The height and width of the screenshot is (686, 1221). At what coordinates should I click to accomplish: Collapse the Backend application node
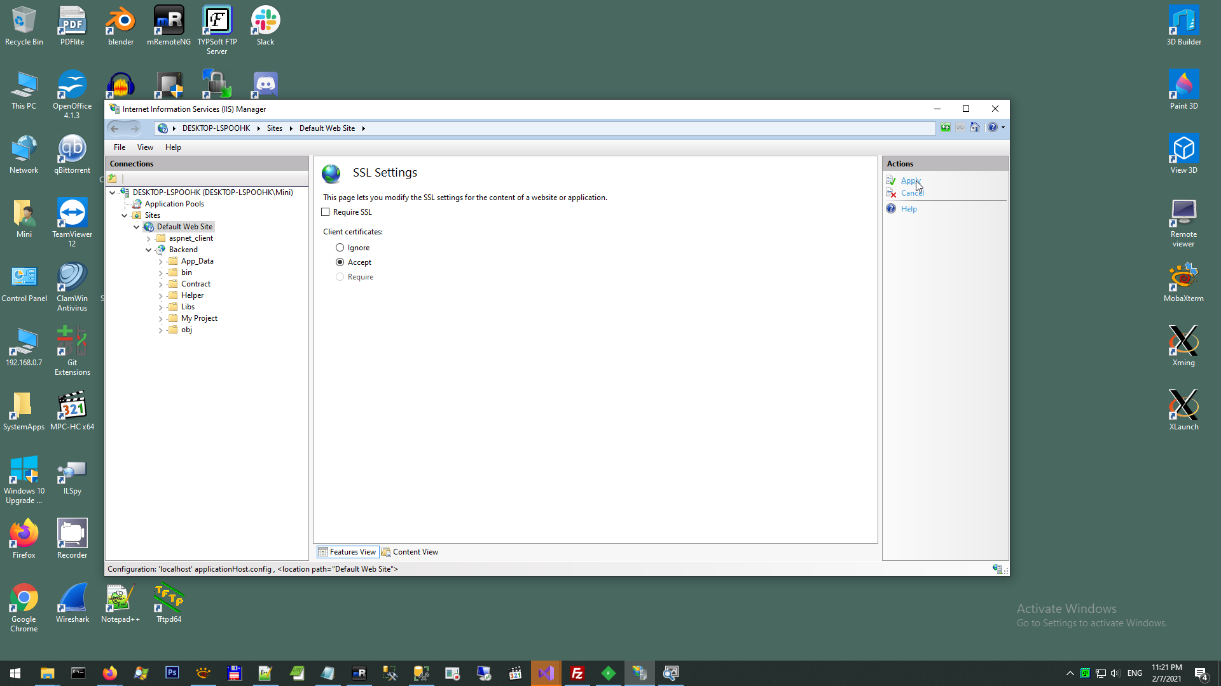(149, 250)
